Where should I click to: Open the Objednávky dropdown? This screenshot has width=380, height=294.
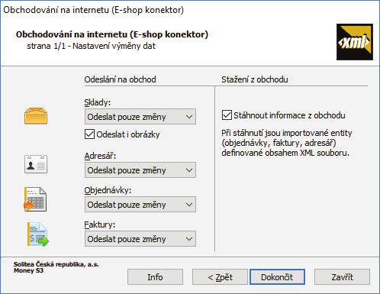(140, 205)
